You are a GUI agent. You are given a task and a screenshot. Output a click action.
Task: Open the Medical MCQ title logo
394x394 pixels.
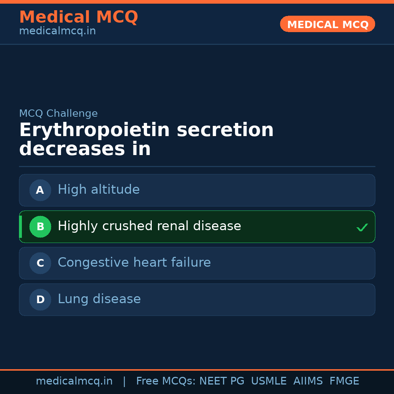(x=78, y=17)
